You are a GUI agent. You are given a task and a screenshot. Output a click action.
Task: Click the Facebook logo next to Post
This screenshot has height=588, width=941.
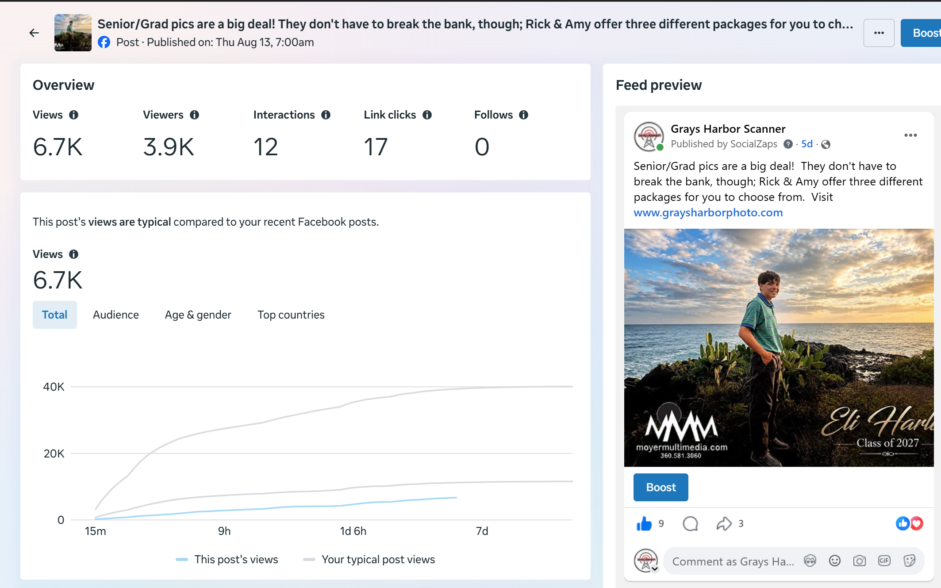pos(104,42)
